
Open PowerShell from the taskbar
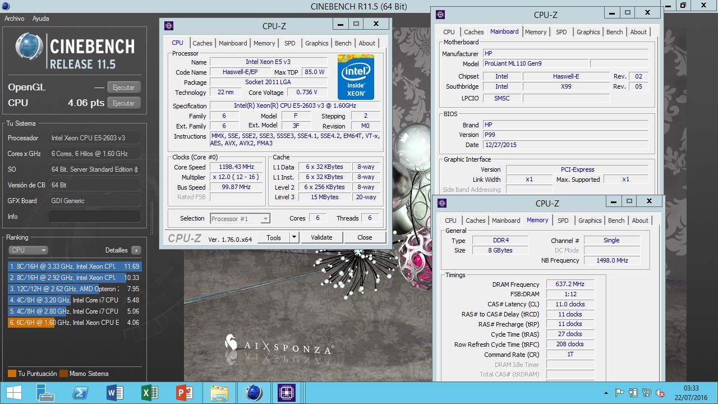[80, 393]
